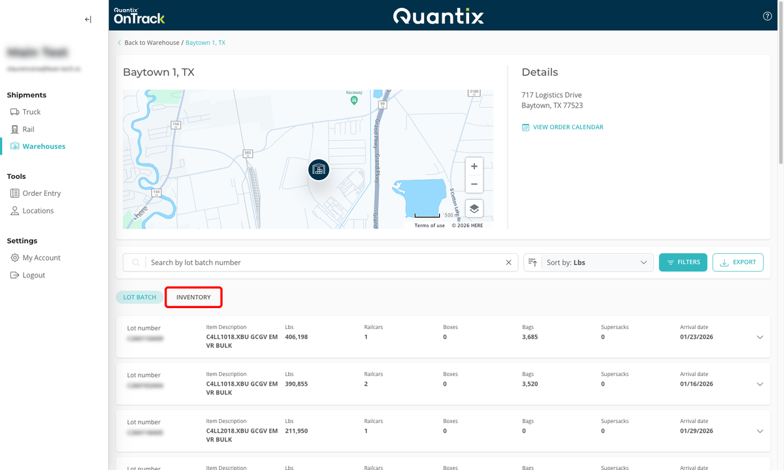This screenshot has width=784, height=470.
Task: Collapse the sidebar with arrow icon
Action: pyautogui.click(x=88, y=20)
